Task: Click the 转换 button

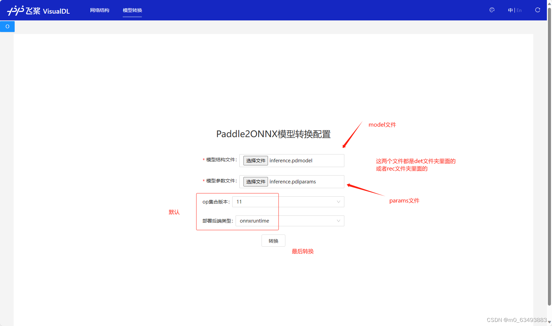Action: click(x=273, y=241)
